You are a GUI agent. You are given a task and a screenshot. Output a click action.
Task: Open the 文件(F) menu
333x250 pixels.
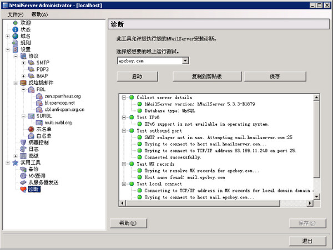click(x=16, y=14)
